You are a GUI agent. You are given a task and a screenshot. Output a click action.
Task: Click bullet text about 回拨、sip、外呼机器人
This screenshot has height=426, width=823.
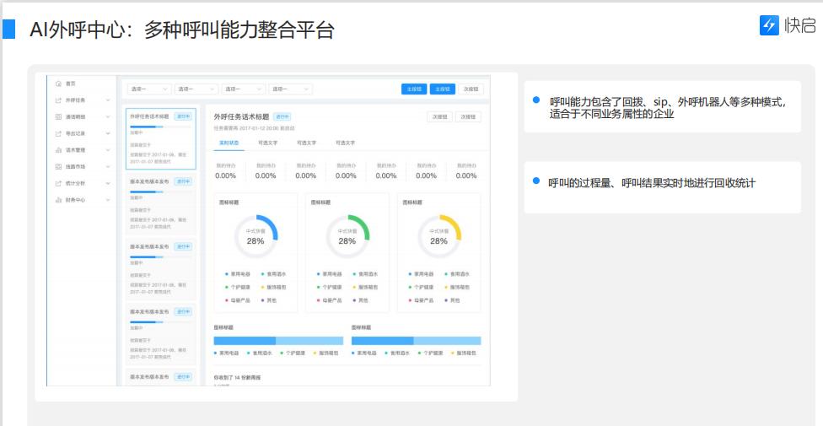(x=668, y=108)
